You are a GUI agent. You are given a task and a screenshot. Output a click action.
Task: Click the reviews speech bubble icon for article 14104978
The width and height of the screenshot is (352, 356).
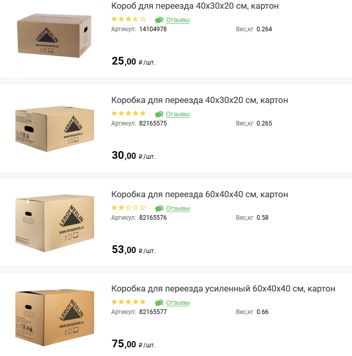click(159, 20)
